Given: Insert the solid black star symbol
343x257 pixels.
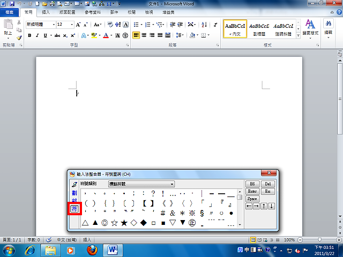Looking at the screenshot, I should point(124,223).
